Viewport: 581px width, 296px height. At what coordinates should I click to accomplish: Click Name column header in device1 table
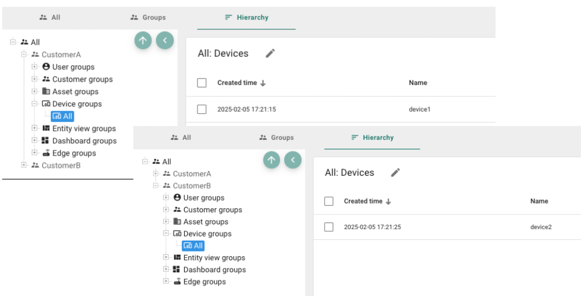pos(418,83)
